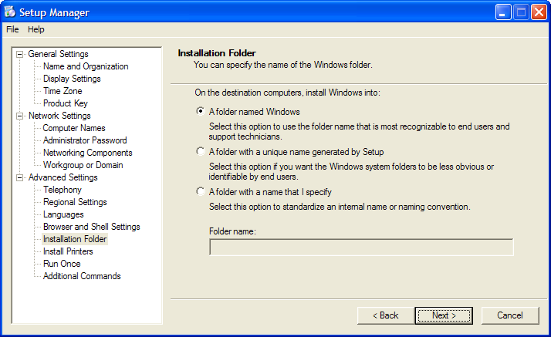This screenshot has width=551, height=337.
Task: Select Workgroup or Domain entry
Action: click(x=83, y=165)
